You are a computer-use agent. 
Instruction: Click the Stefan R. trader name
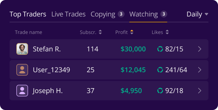coord(47,49)
